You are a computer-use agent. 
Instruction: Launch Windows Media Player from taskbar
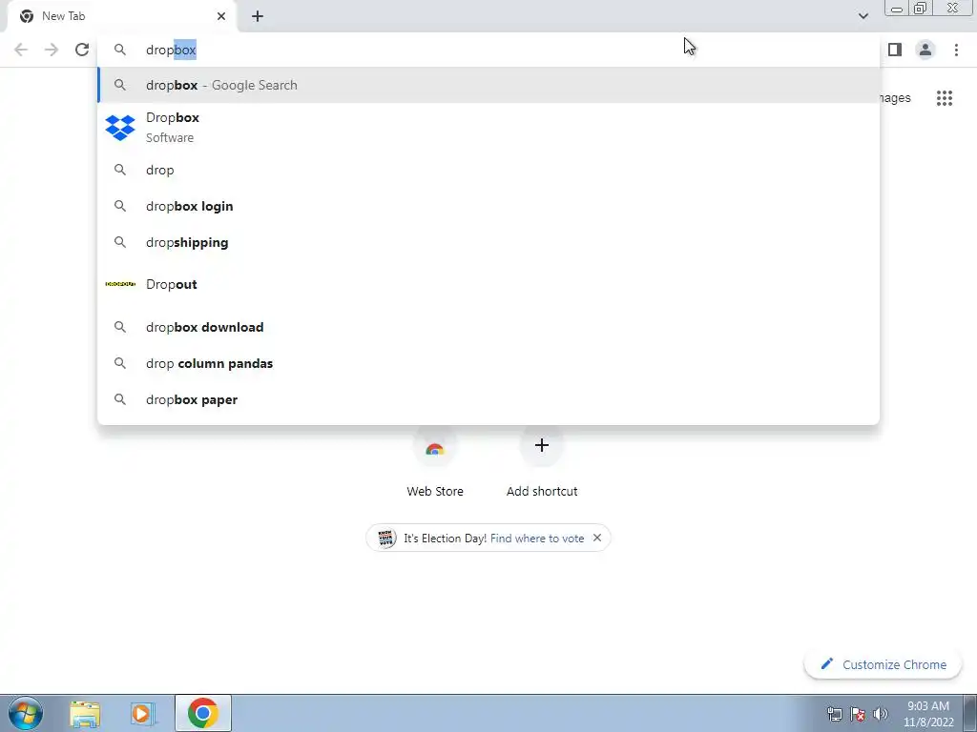point(143,714)
